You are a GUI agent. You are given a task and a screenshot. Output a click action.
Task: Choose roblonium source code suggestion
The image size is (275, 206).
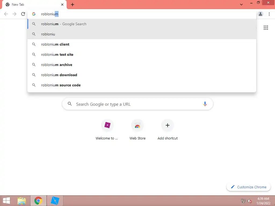click(x=142, y=85)
